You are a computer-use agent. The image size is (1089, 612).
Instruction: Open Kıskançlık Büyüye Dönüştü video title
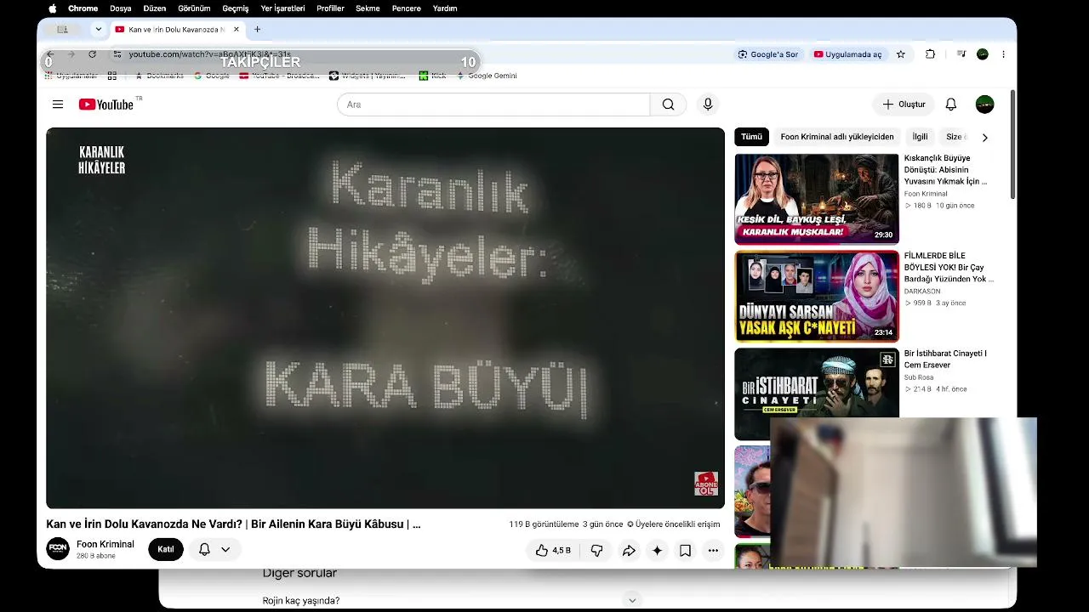click(946, 170)
